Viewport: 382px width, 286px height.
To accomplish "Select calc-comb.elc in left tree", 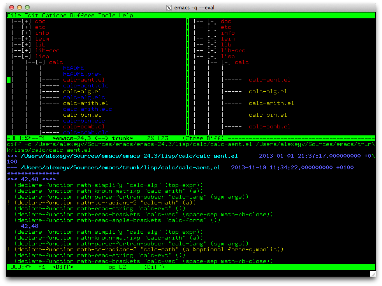I will 86,132.
